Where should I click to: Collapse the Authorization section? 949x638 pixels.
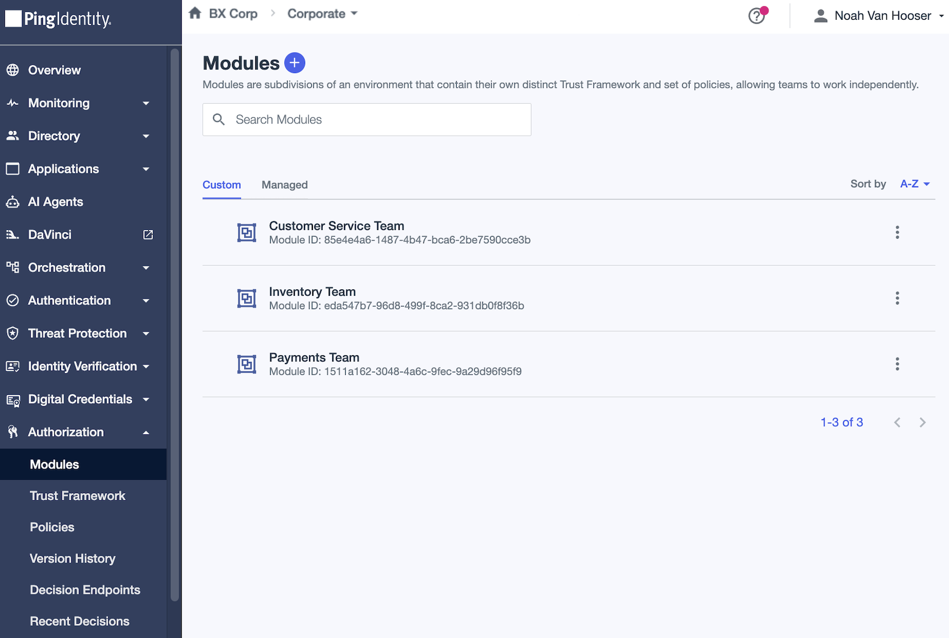83,432
